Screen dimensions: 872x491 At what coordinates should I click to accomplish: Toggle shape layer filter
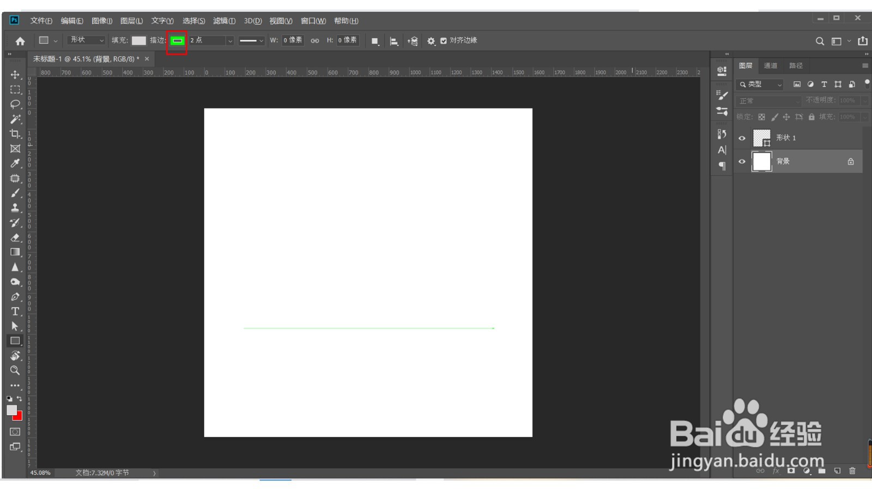click(838, 84)
